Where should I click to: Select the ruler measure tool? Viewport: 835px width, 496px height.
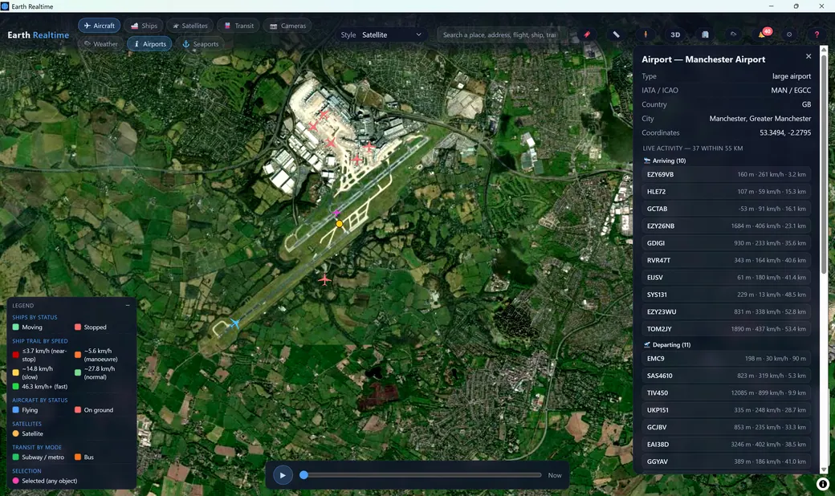pyautogui.click(x=616, y=35)
